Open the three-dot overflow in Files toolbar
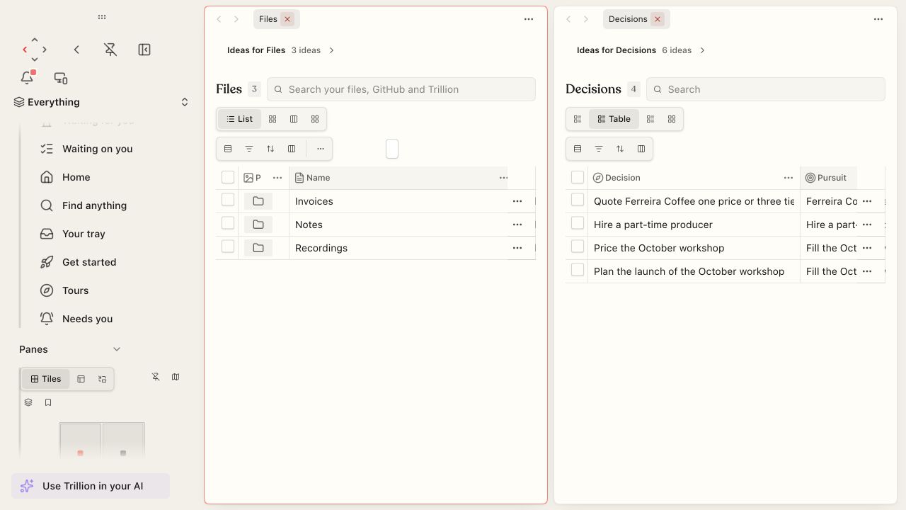The height and width of the screenshot is (510, 906). [321, 149]
